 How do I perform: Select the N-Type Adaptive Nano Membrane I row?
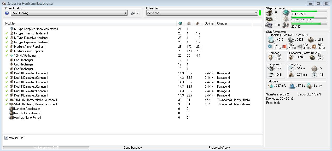coord(132,29)
